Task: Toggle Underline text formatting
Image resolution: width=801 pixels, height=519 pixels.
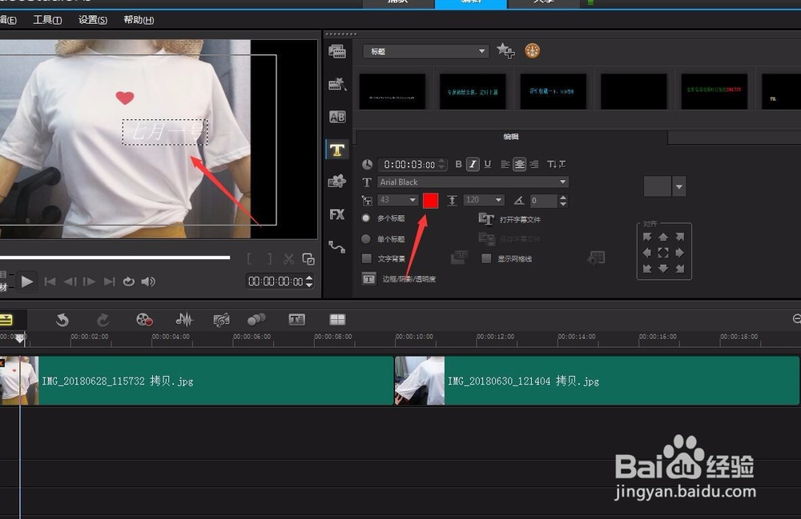Action: tap(488, 164)
